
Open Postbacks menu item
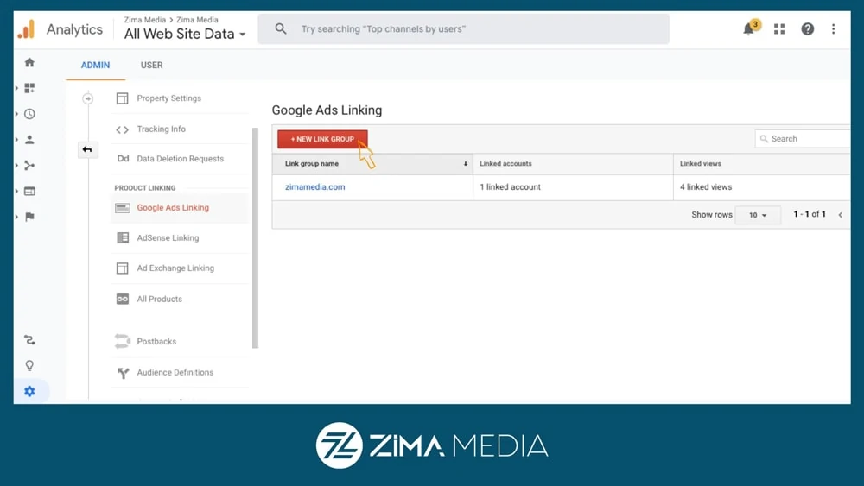(156, 341)
